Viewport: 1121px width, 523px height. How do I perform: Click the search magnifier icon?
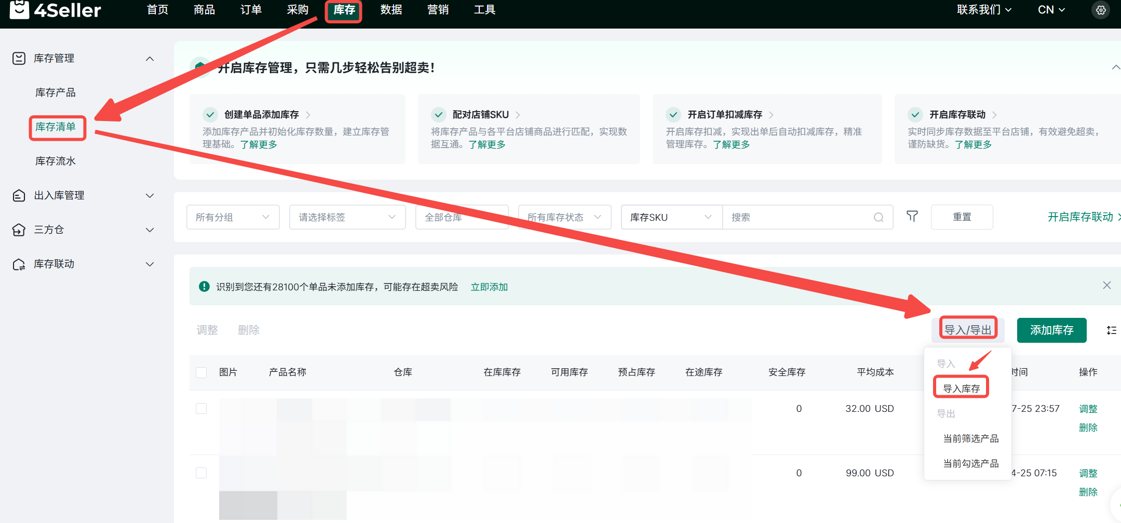click(878, 217)
